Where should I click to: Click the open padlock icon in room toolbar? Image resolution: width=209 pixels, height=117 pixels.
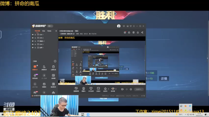coord(129,32)
